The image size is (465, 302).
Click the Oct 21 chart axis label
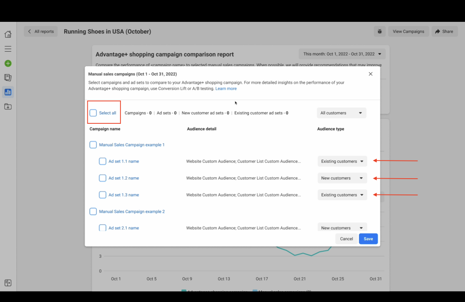click(299, 279)
